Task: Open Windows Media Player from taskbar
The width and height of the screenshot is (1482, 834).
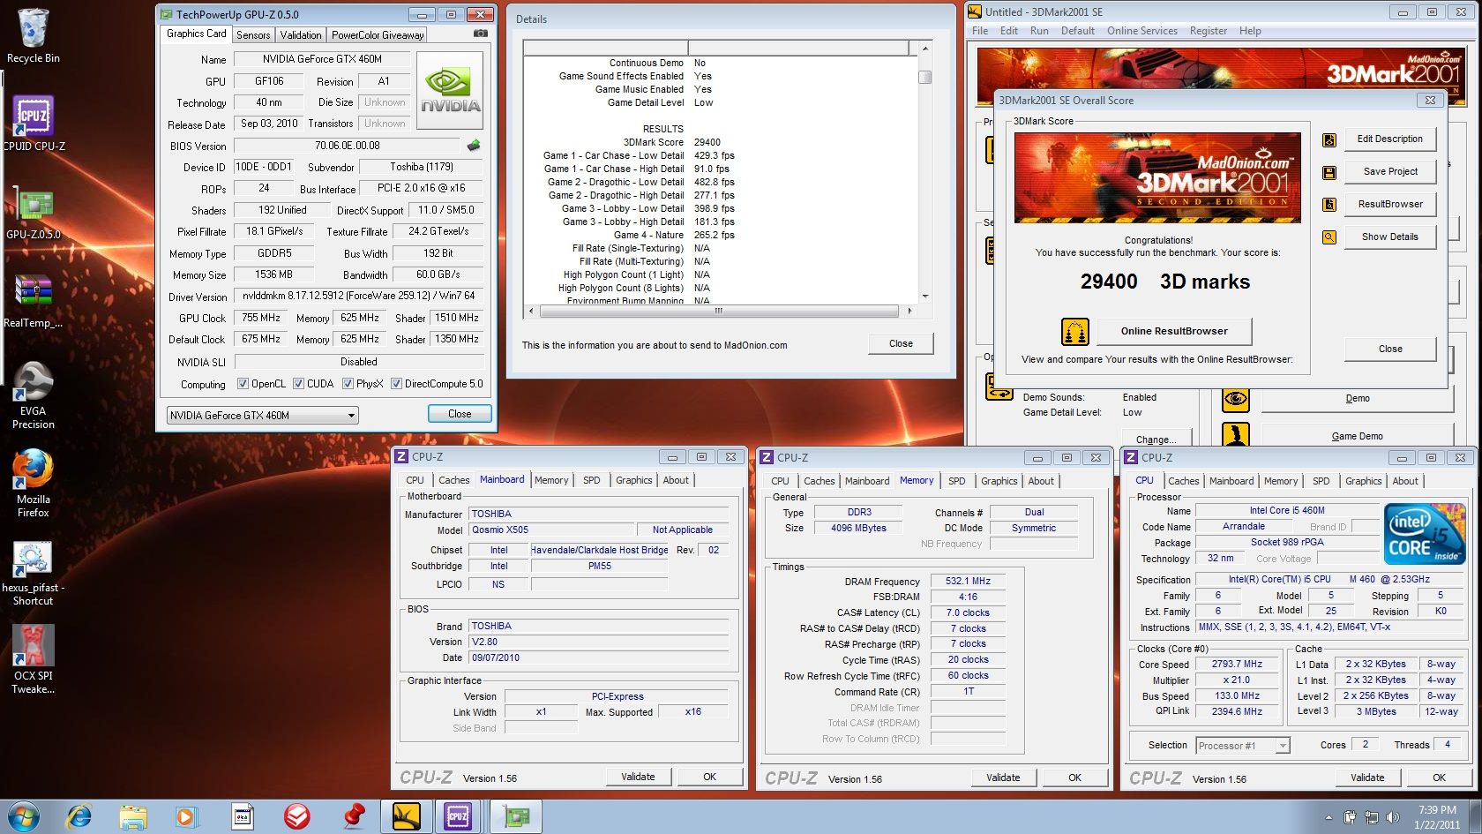Action: [186, 816]
